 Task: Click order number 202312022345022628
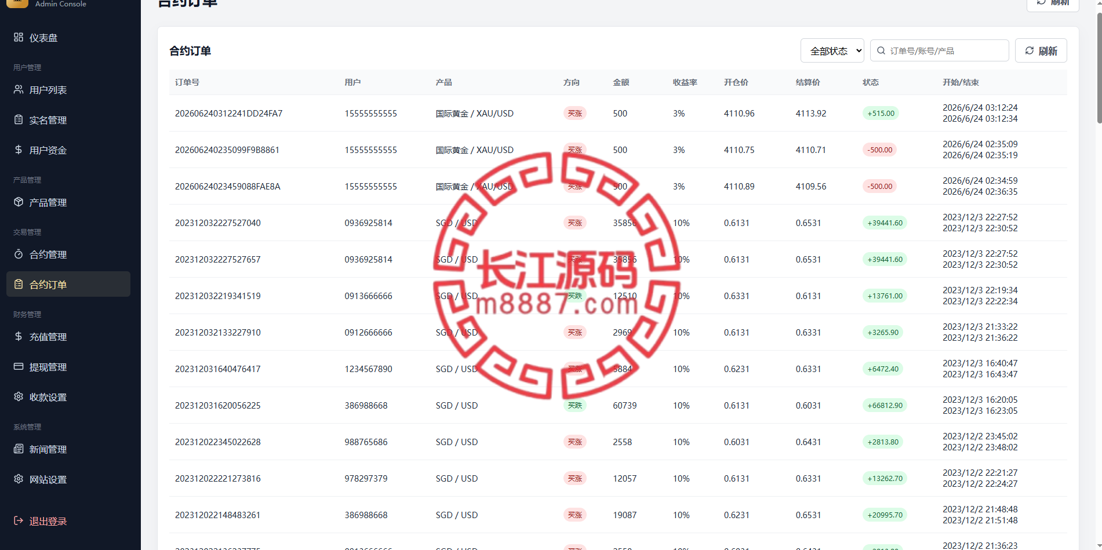(x=218, y=442)
